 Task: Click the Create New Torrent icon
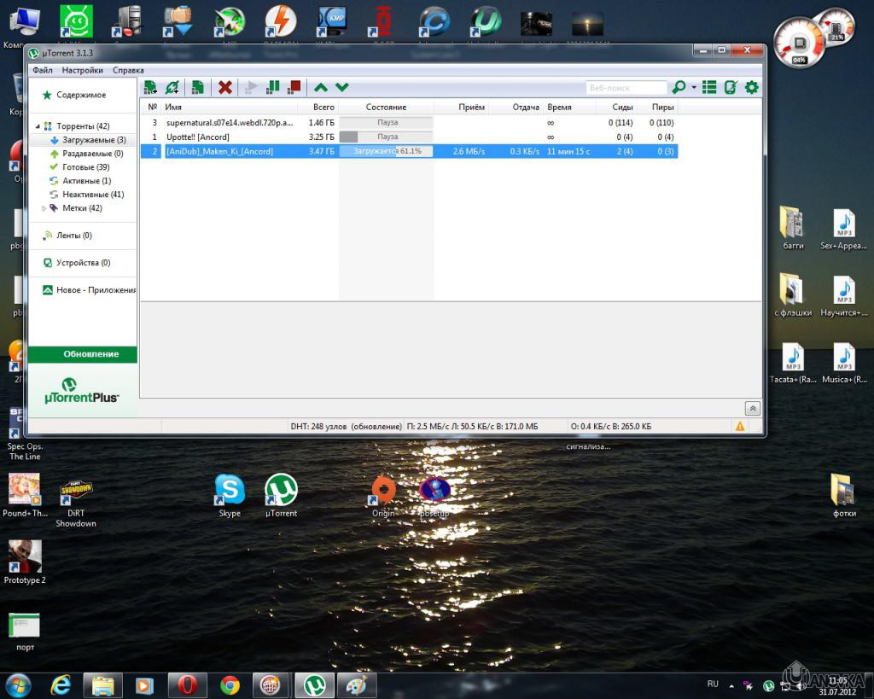(x=197, y=87)
